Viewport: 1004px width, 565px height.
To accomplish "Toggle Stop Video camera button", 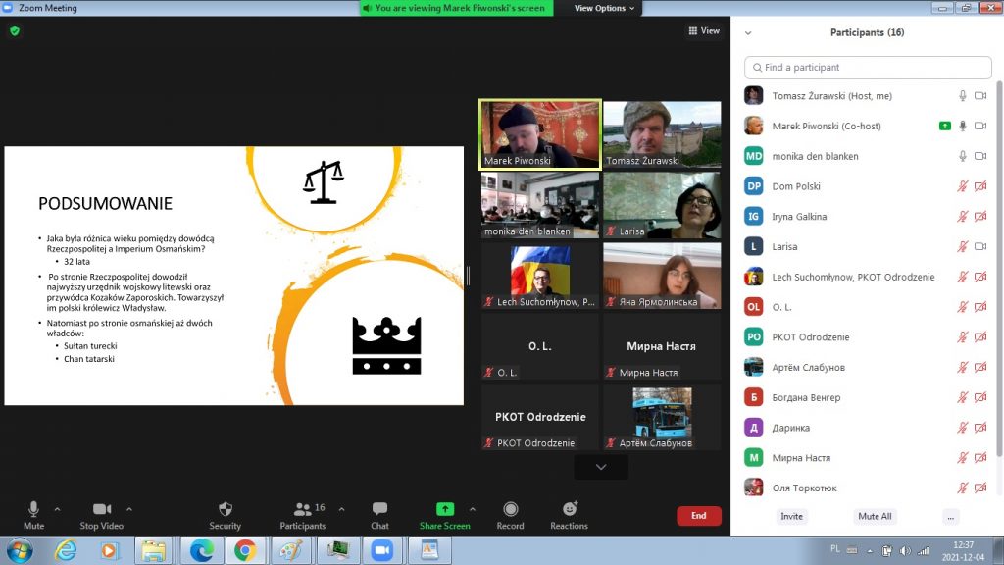I will coord(101,509).
